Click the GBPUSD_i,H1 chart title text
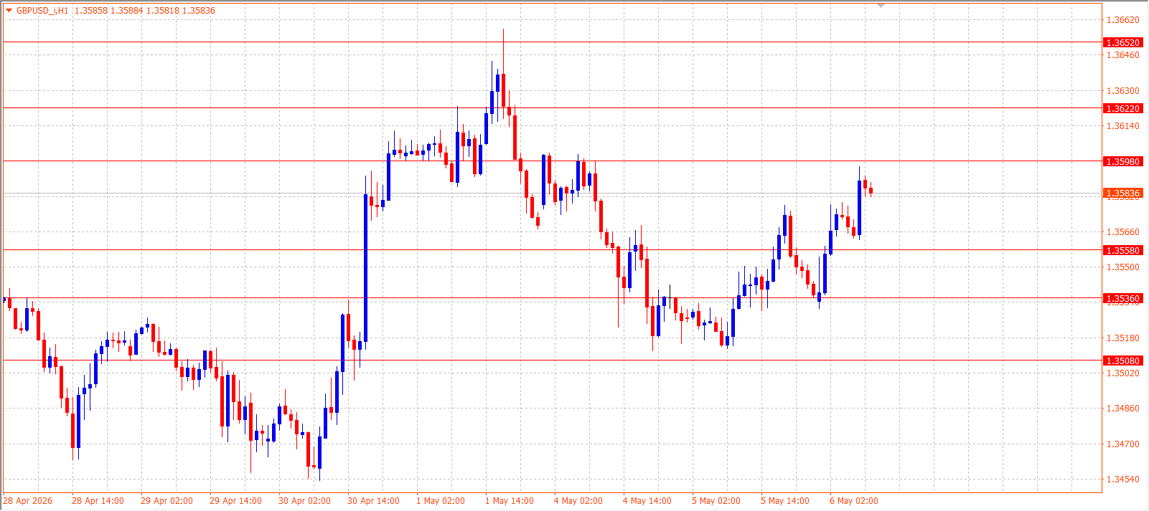Image resolution: width=1149 pixels, height=511 pixels. pos(42,11)
